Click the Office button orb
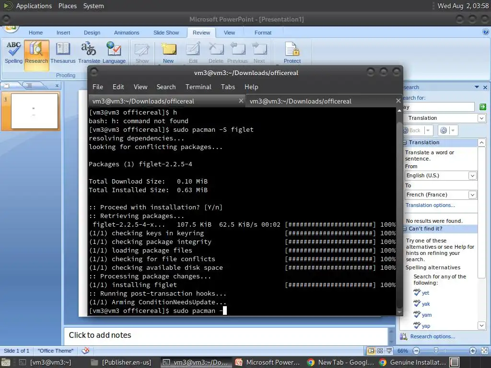Screen dimensions: 491x368 (11, 28)
